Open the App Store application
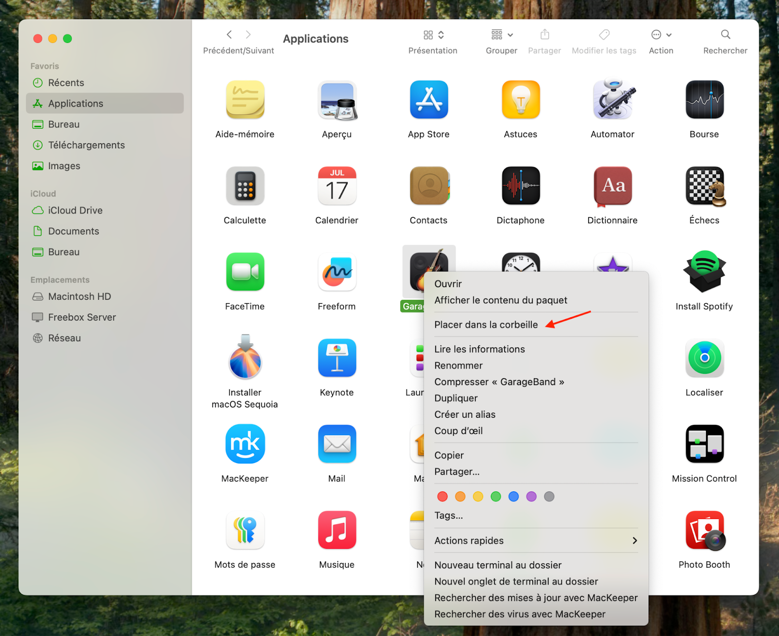The width and height of the screenshot is (779, 636). pos(428,100)
